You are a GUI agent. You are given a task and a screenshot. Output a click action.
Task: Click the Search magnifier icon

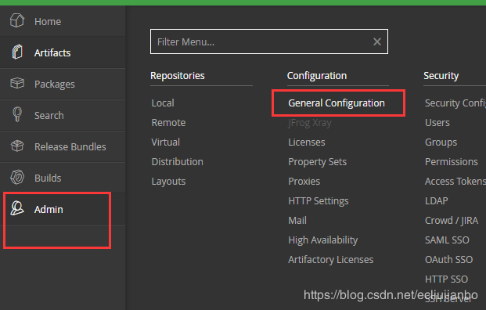tap(17, 114)
